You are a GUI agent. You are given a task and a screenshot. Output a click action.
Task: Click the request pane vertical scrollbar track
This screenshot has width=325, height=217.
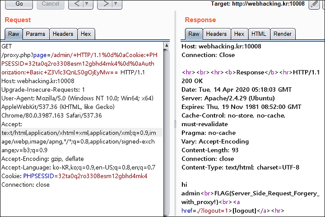point(167,133)
